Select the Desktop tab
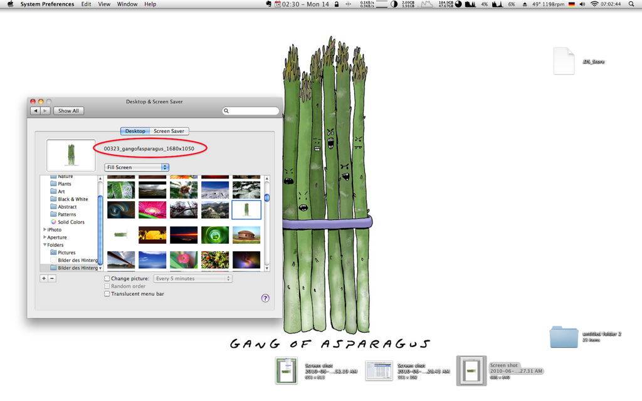This screenshot has height=401, width=642. click(x=135, y=132)
